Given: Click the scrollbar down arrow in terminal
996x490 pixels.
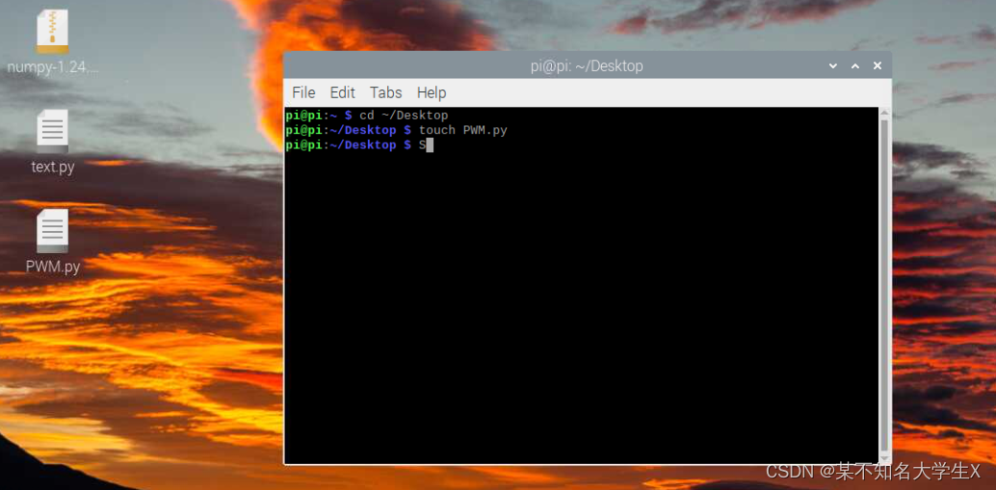Looking at the screenshot, I should pyautogui.click(x=885, y=457).
